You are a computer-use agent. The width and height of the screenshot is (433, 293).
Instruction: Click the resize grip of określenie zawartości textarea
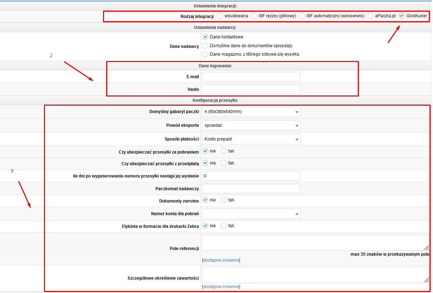click(x=426, y=280)
